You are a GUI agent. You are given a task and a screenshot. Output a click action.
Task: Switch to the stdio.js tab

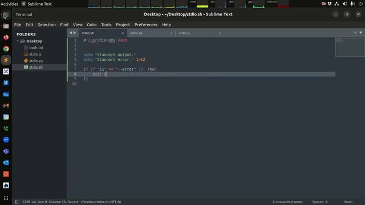tap(200, 33)
